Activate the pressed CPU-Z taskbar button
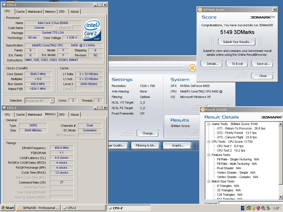The height and width of the screenshot is (212, 283). coord(128,208)
